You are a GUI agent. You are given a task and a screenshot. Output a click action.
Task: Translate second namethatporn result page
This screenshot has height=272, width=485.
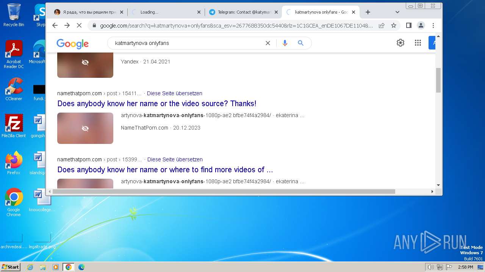tap(175, 159)
